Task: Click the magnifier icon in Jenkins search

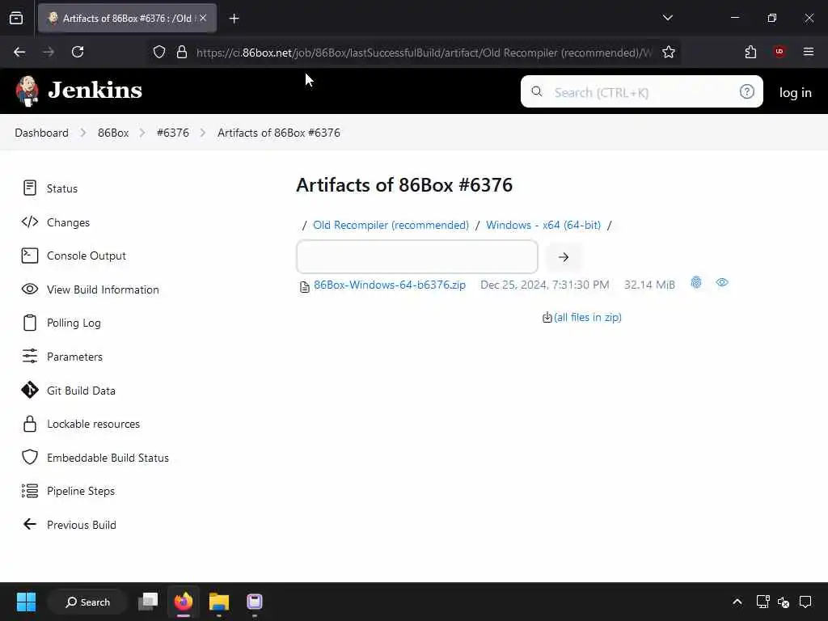Action: [537, 91]
